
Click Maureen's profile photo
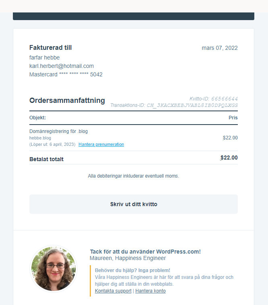tap(54, 269)
